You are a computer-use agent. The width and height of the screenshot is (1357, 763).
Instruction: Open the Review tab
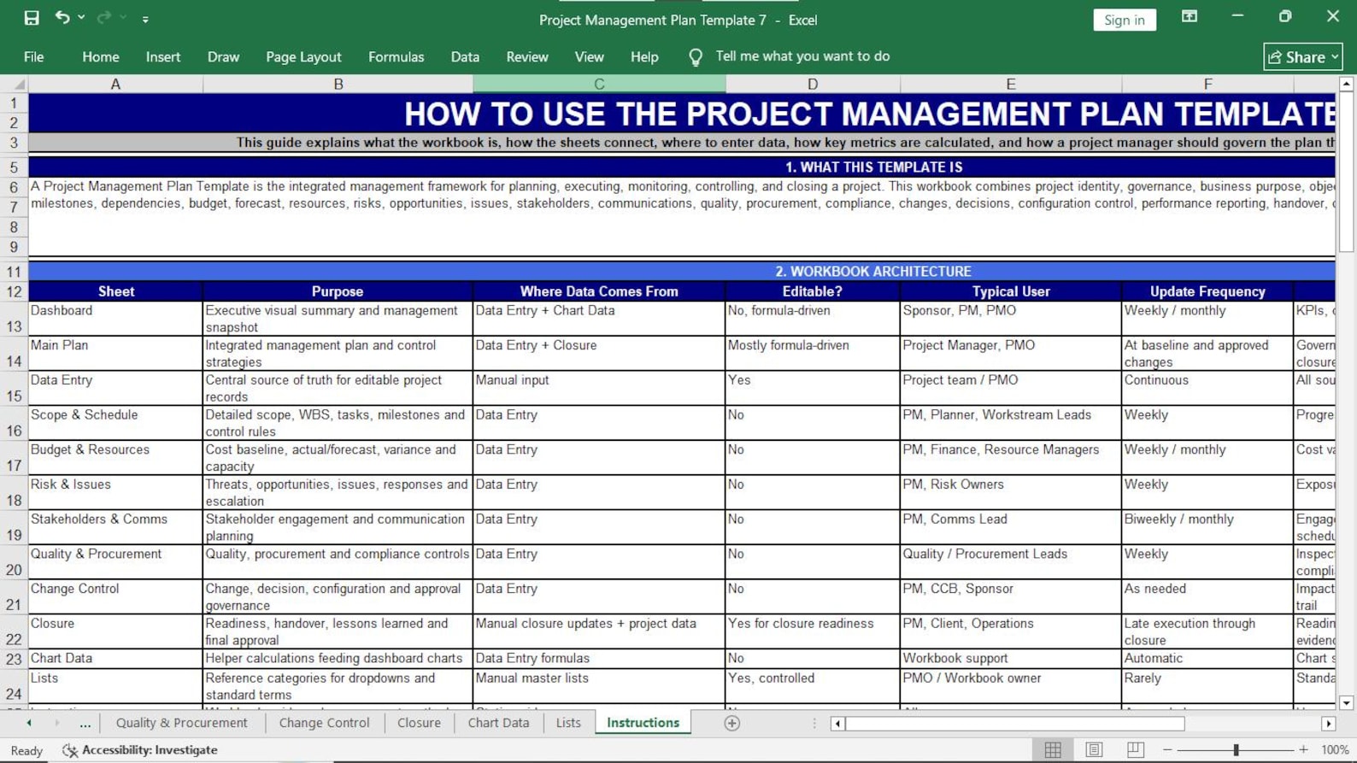coord(527,57)
